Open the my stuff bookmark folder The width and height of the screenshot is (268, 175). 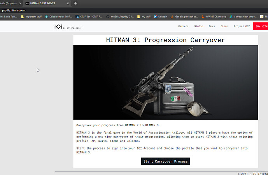pyautogui.click(x=144, y=17)
